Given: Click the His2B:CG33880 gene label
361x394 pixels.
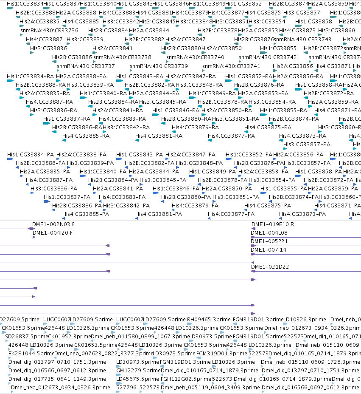Looking at the screenshot, I should pyautogui.click(x=181, y=48).
